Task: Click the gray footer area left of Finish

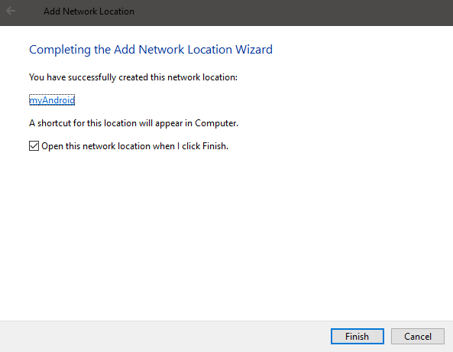Action: 165,337
